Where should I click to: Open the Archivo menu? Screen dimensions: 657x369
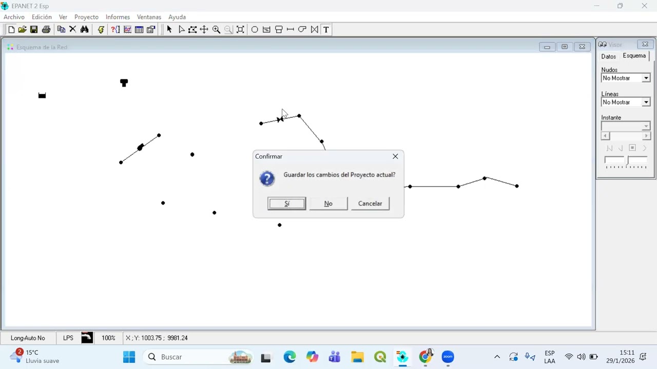pyautogui.click(x=14, y=17)
